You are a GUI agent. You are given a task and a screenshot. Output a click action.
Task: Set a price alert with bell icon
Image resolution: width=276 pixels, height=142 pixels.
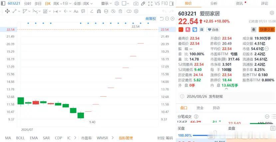253,30
